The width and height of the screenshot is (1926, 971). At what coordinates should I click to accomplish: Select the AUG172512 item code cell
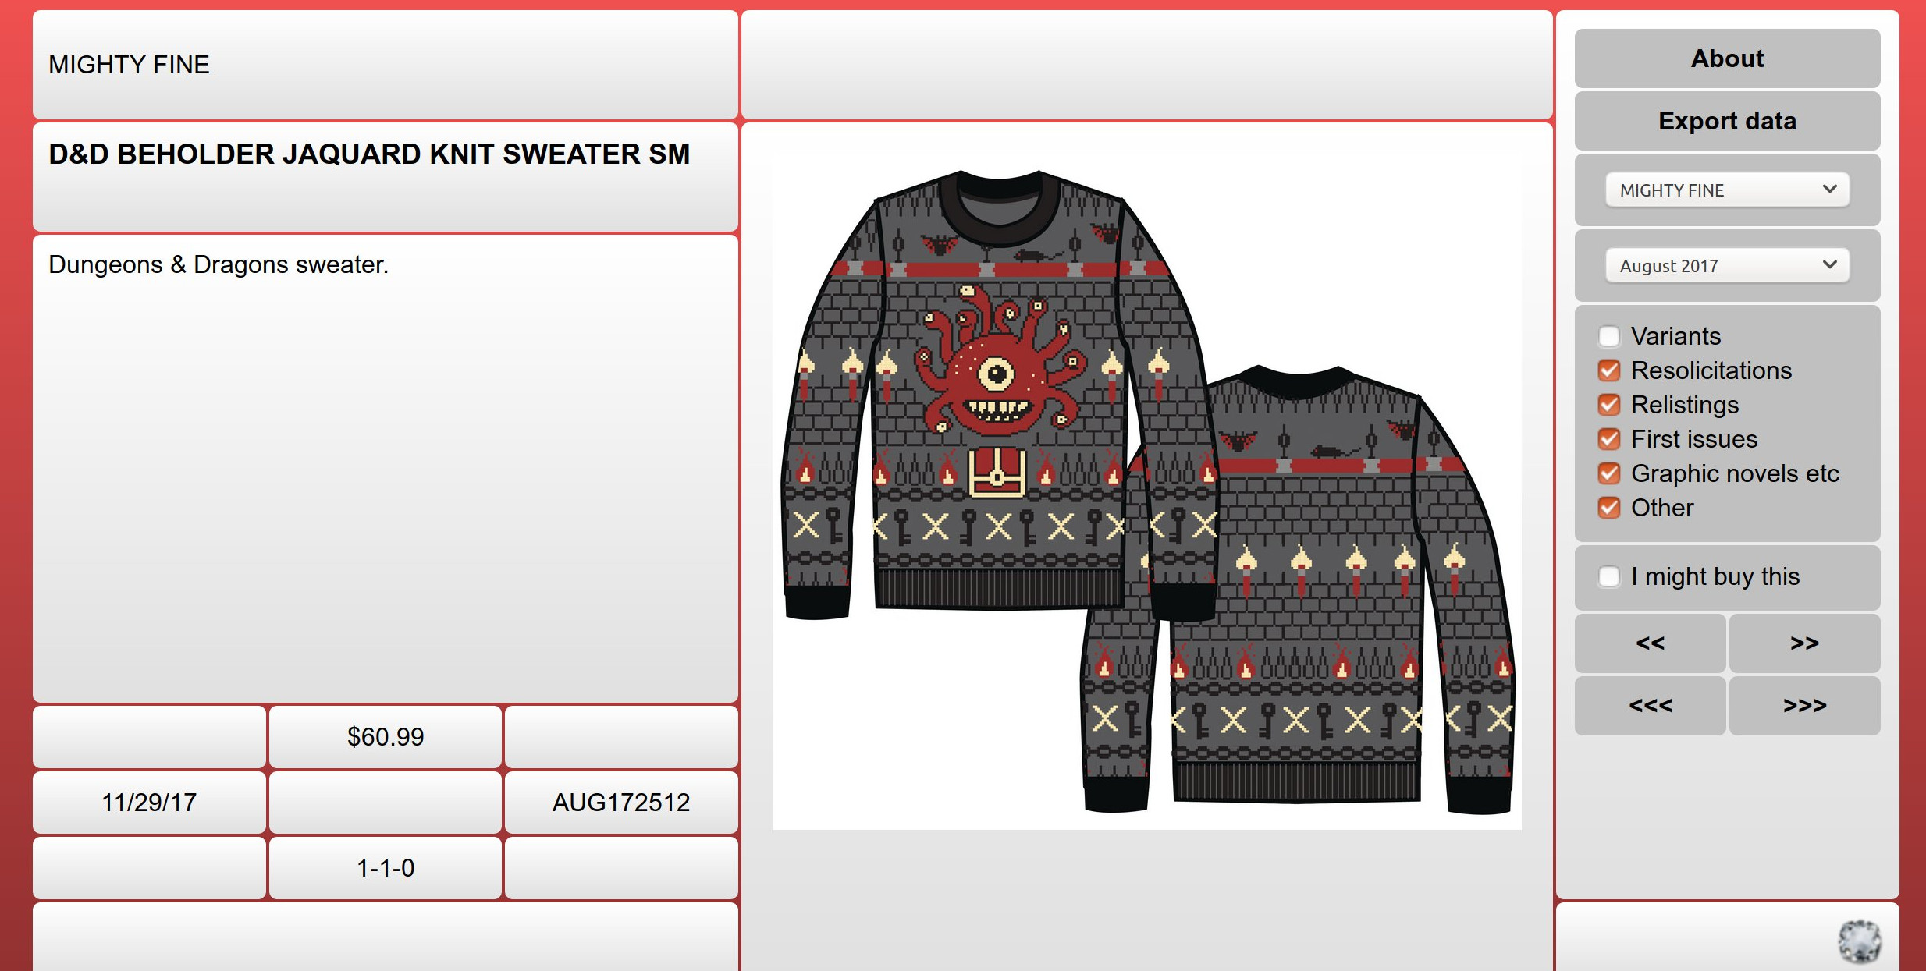click(x=621, y=803)
